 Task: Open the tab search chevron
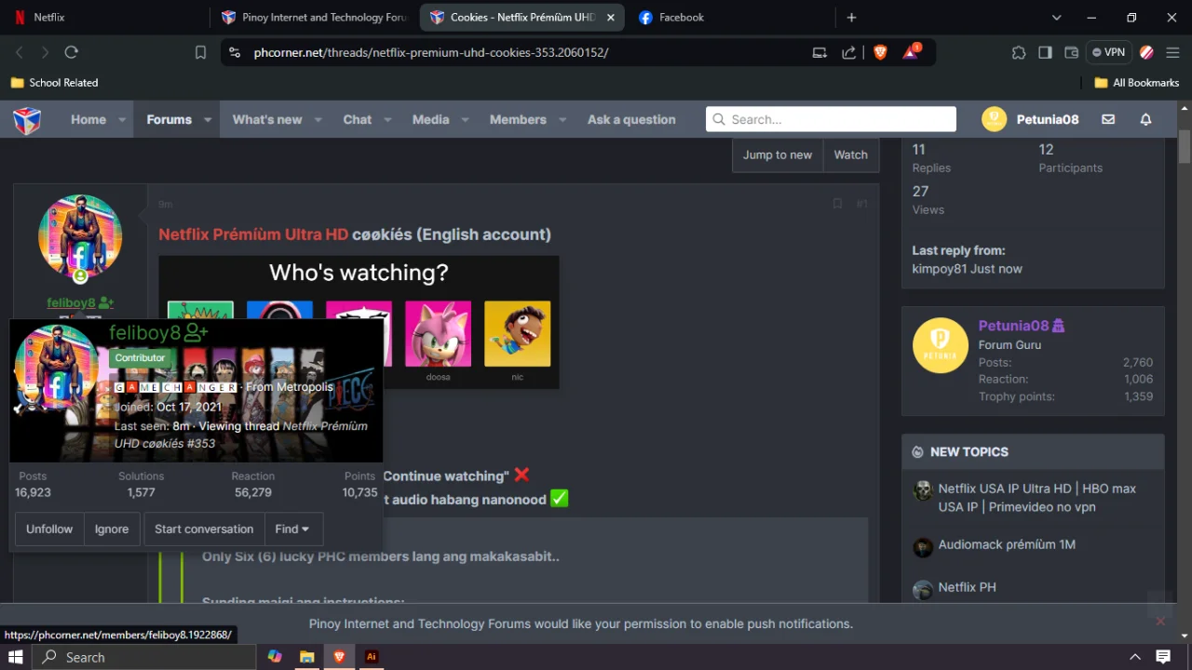(x=1056, y=17)
